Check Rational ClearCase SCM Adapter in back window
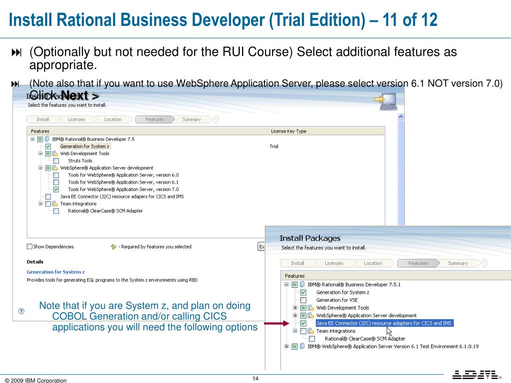Image resolution: width=511 pixels, height=383 pixels. click(x=56, y=211)
